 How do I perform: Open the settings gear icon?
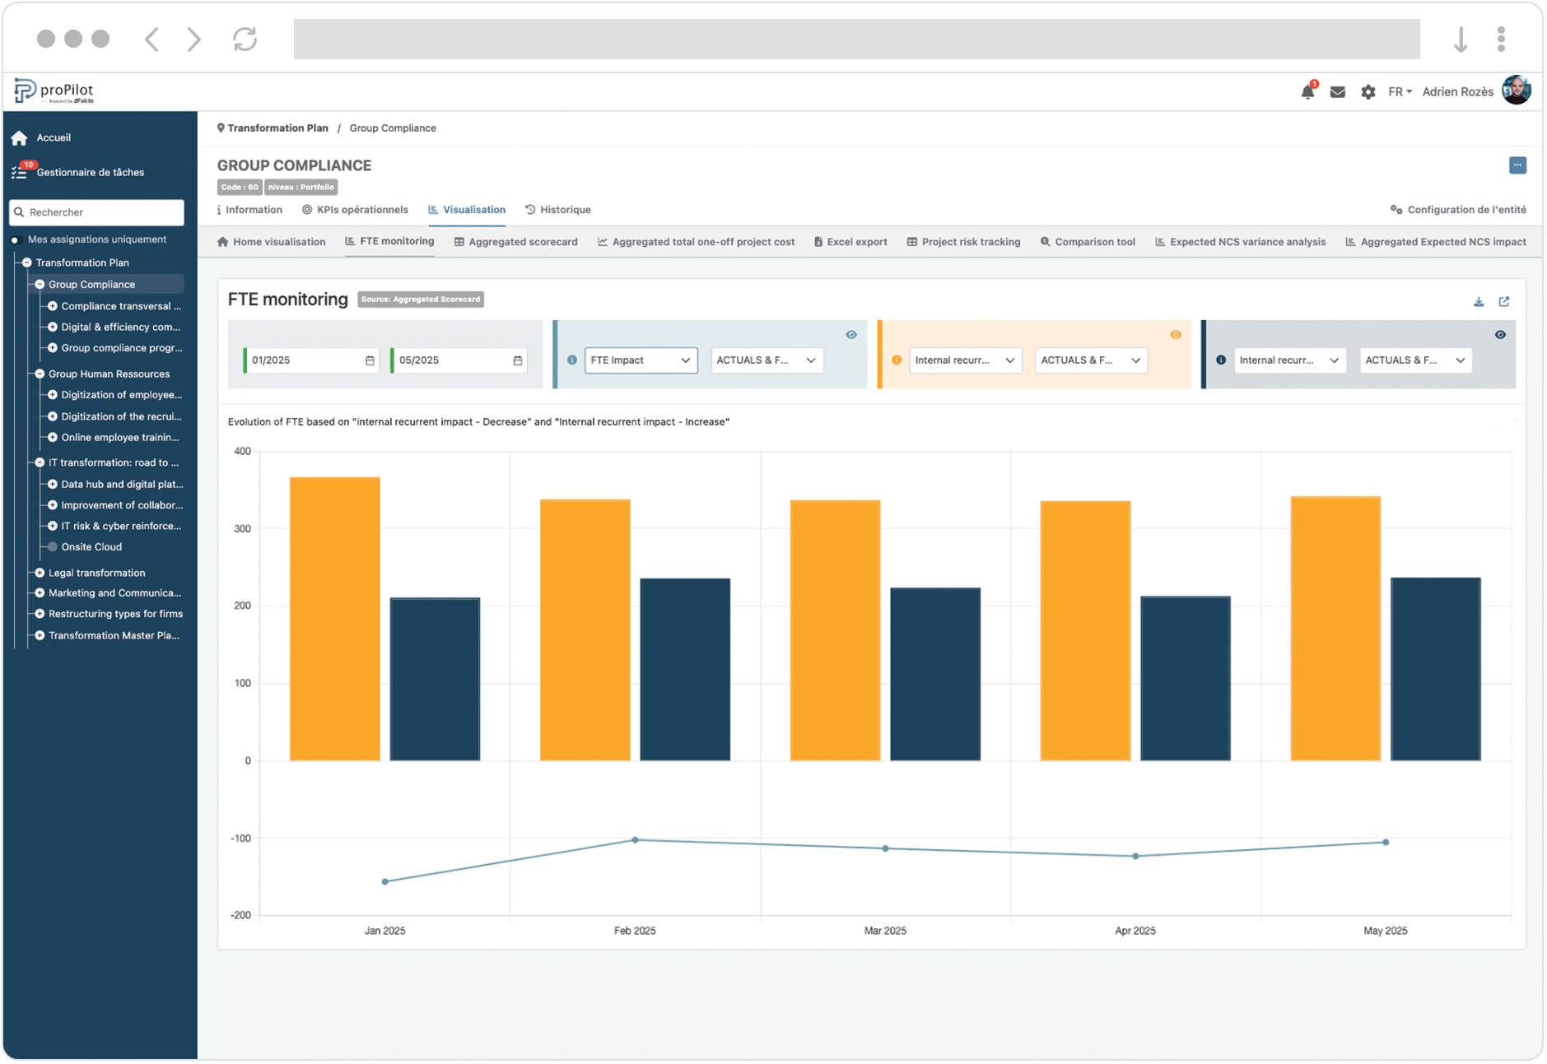coord(1368,92)
